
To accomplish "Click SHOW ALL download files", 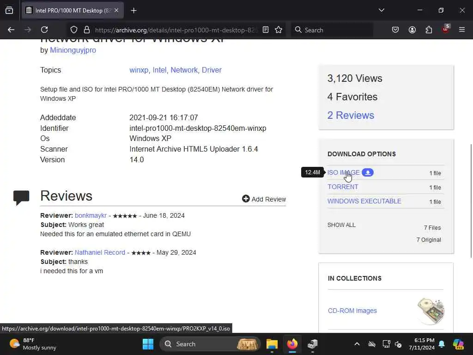I will coord(341,225).
